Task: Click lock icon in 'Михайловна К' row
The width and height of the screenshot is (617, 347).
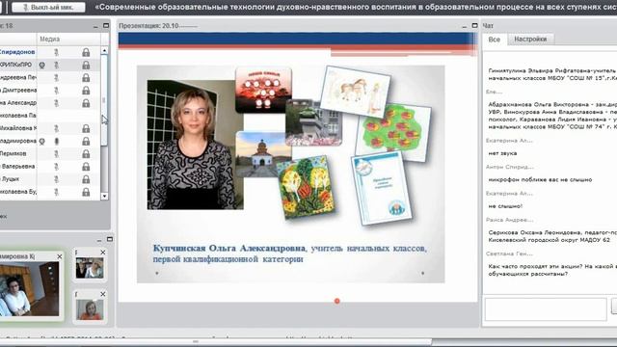Action: point(86,128)
